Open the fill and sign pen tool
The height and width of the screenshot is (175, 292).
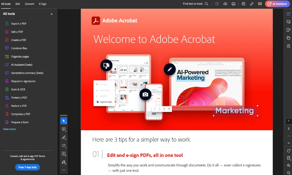point(64,162)
